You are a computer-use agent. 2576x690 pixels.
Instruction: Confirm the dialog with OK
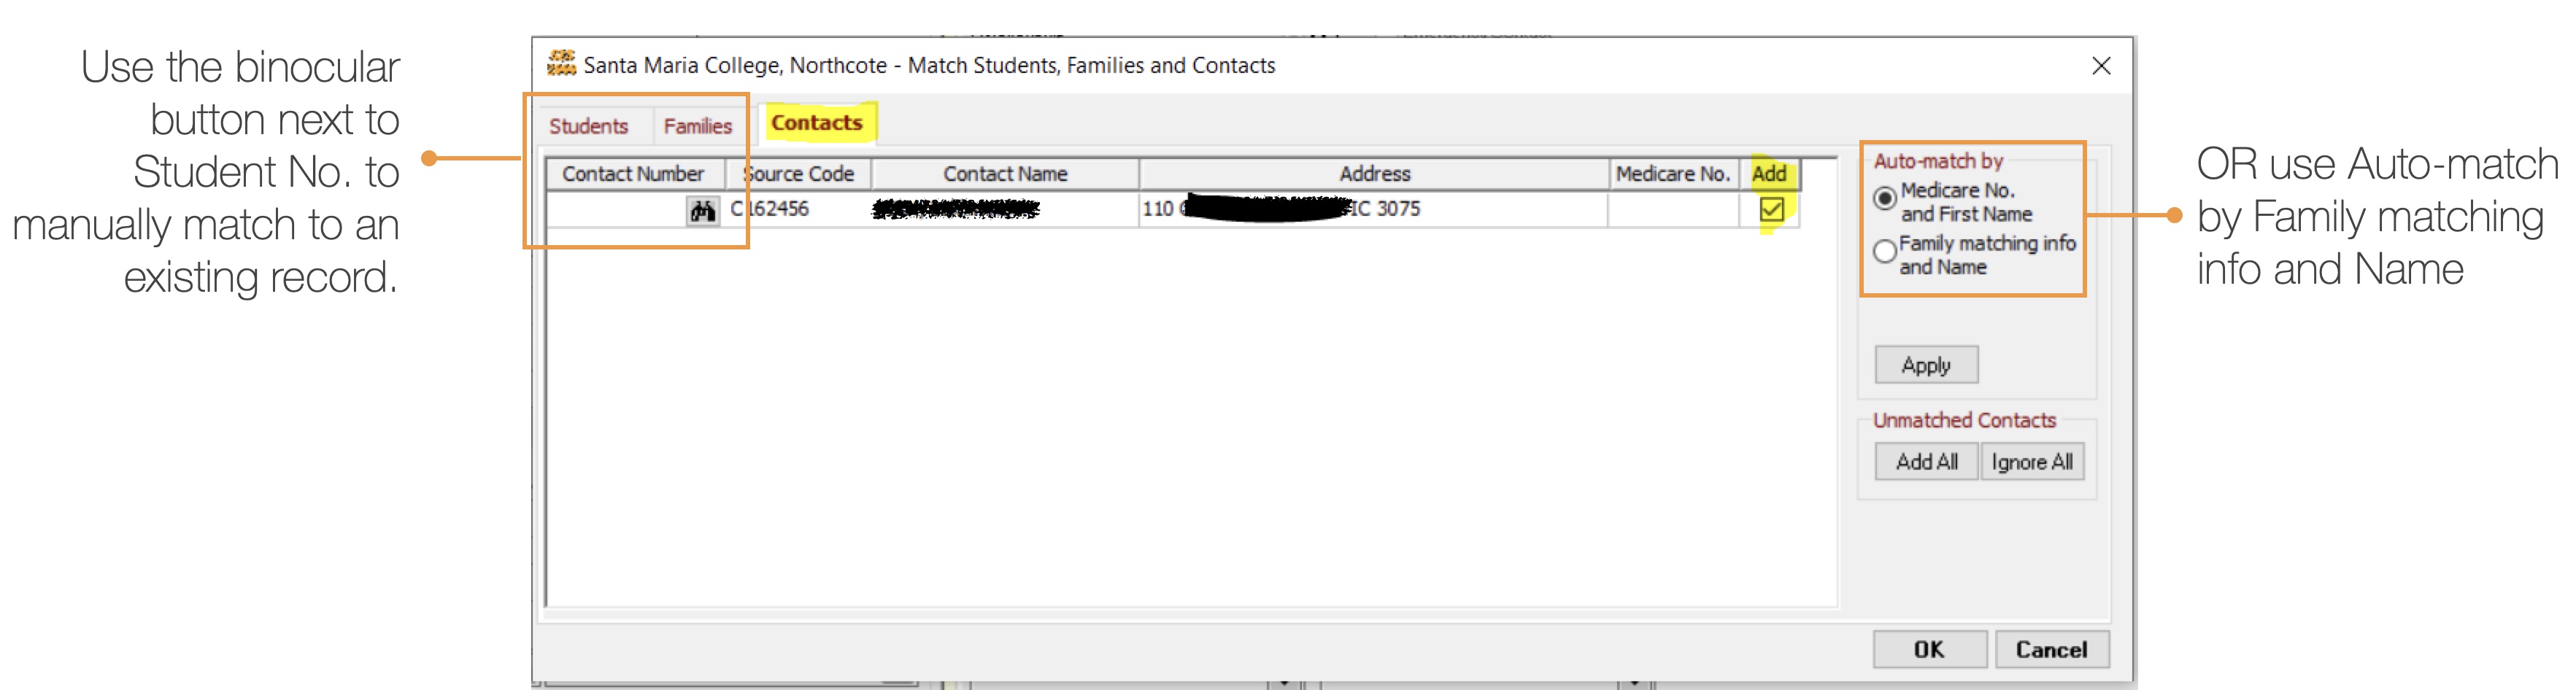pyautogui.click(x=1929, y=650)
